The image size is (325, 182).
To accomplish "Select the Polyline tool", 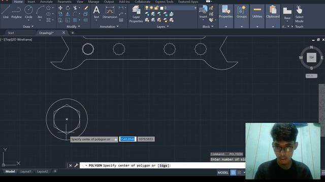I will pyautogui.click(x=16, y=12).
